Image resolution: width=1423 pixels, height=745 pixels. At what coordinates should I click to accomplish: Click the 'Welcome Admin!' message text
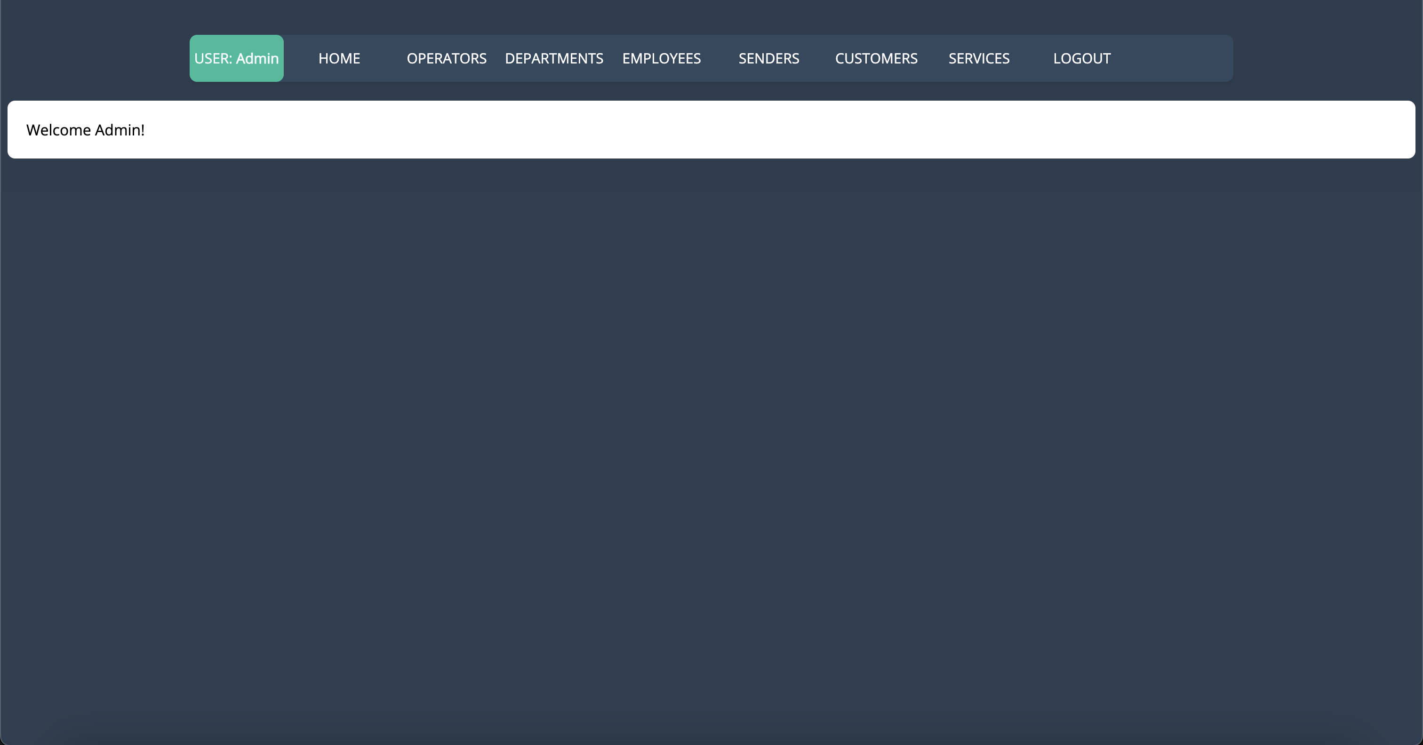click(86, 130)
